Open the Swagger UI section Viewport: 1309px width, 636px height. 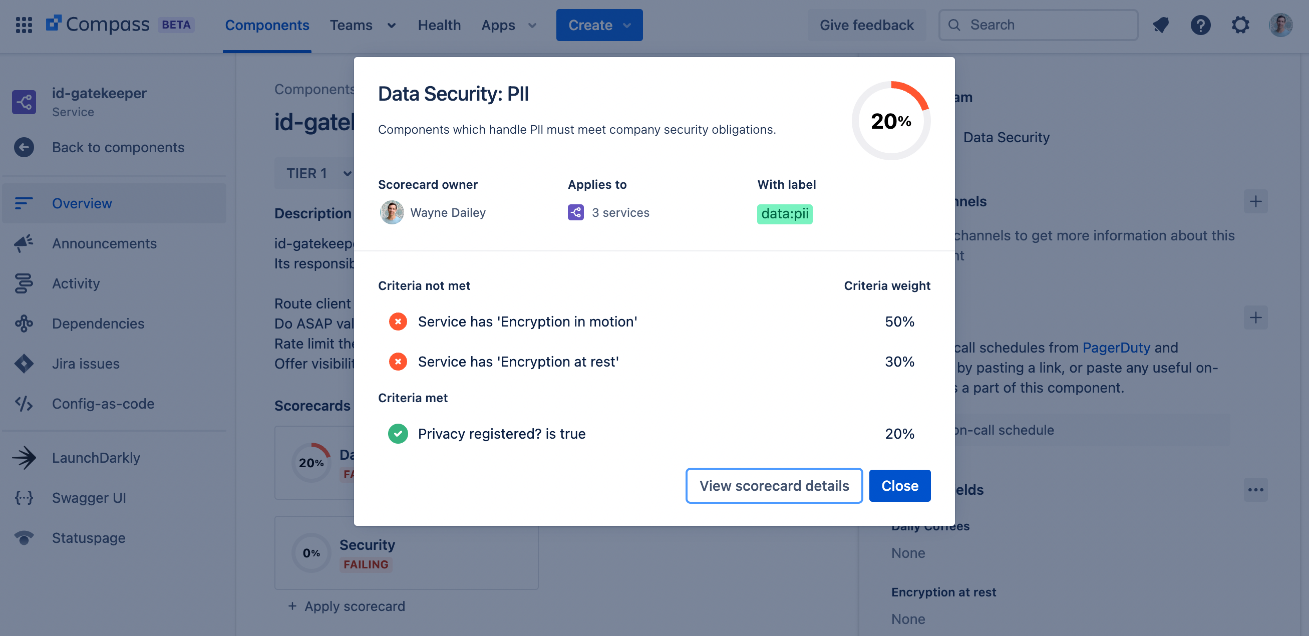pyautogui.click(x=89, y=498)
